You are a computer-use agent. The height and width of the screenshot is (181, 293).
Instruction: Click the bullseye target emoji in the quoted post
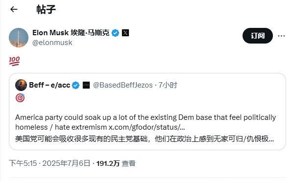coord(20,98)
